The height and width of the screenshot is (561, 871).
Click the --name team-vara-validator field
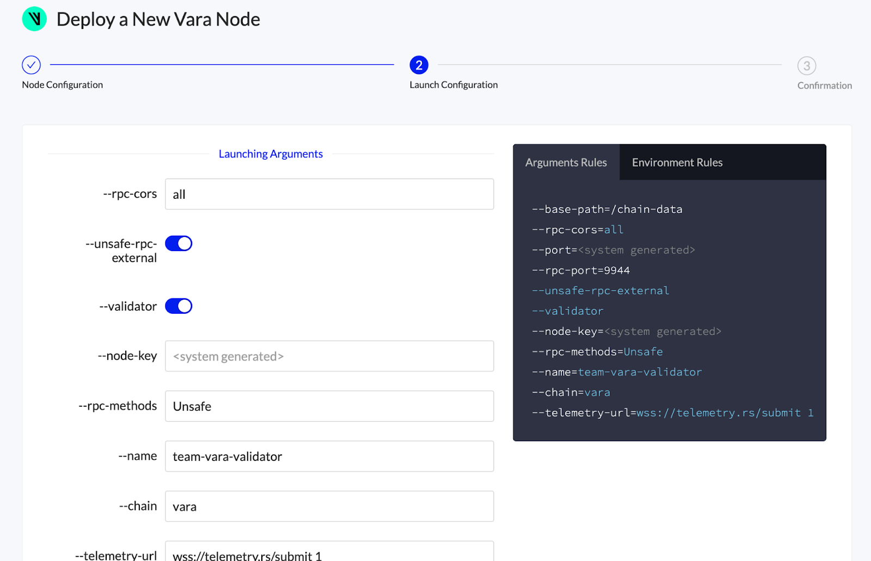pos(329,456)
